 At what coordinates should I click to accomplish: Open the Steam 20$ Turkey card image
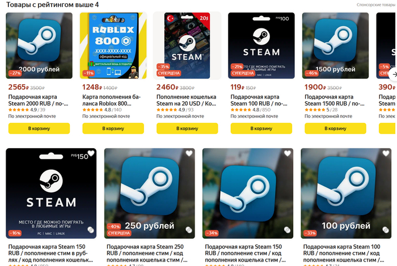[187, 45]
